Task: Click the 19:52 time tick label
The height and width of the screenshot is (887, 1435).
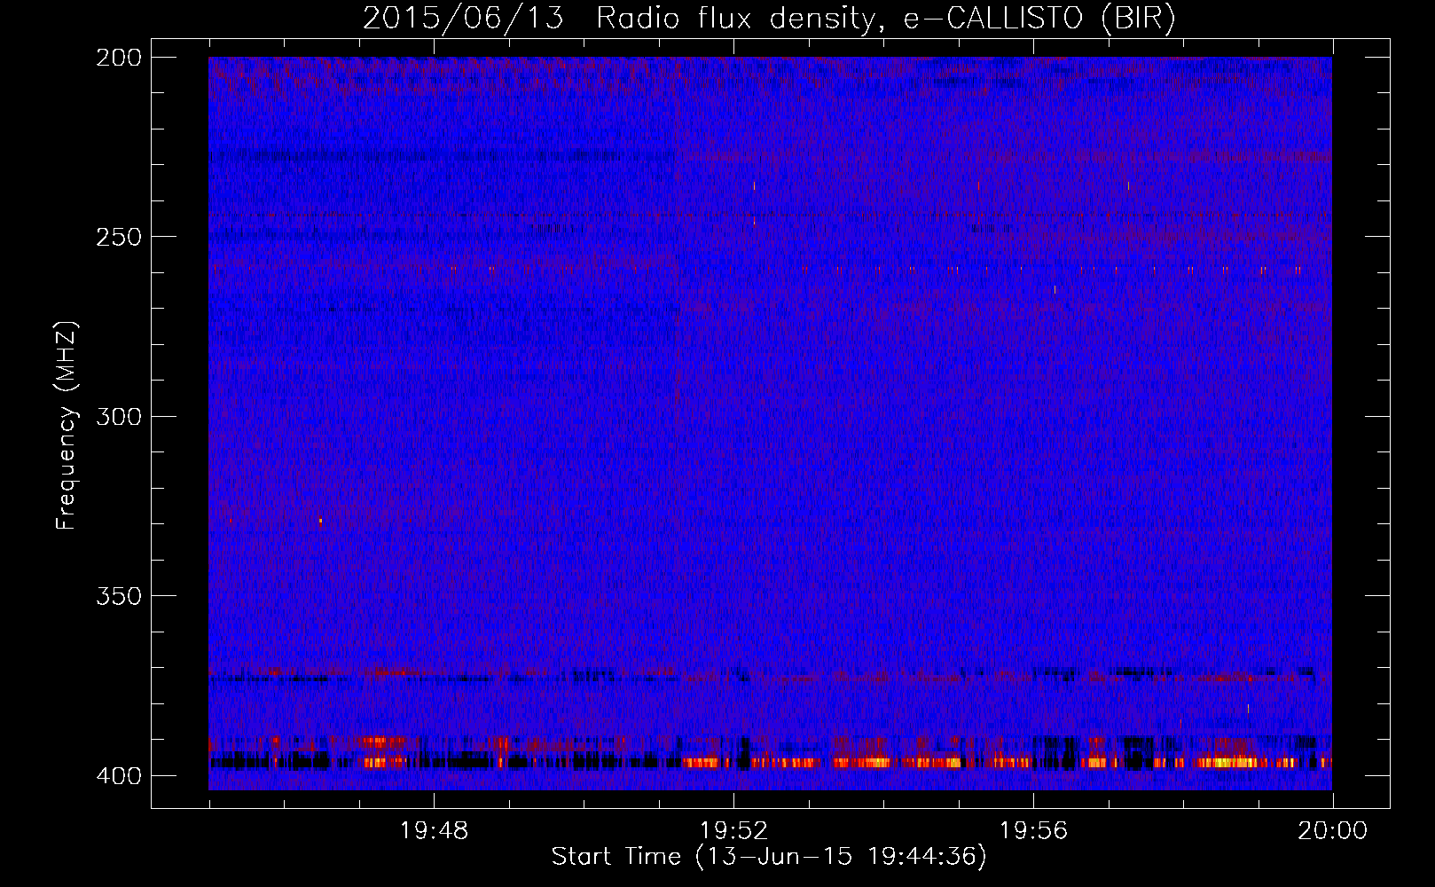Action: tap(733, 831)
